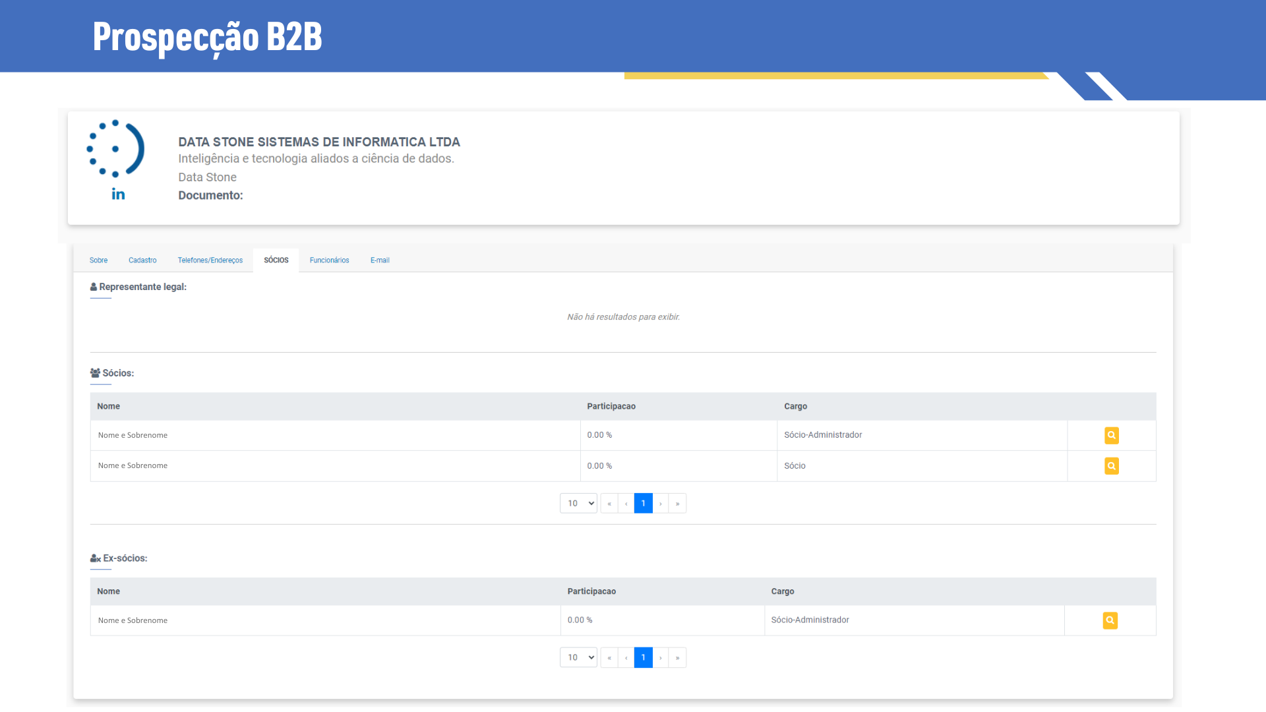The width and height of the screenshot is (1266, 712).
Task: Click the Data Stone dotted circle logo
Action: (116, 148)
